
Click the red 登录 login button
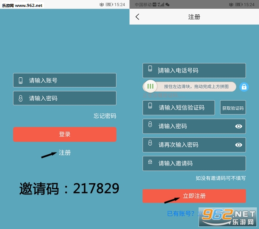65,134
